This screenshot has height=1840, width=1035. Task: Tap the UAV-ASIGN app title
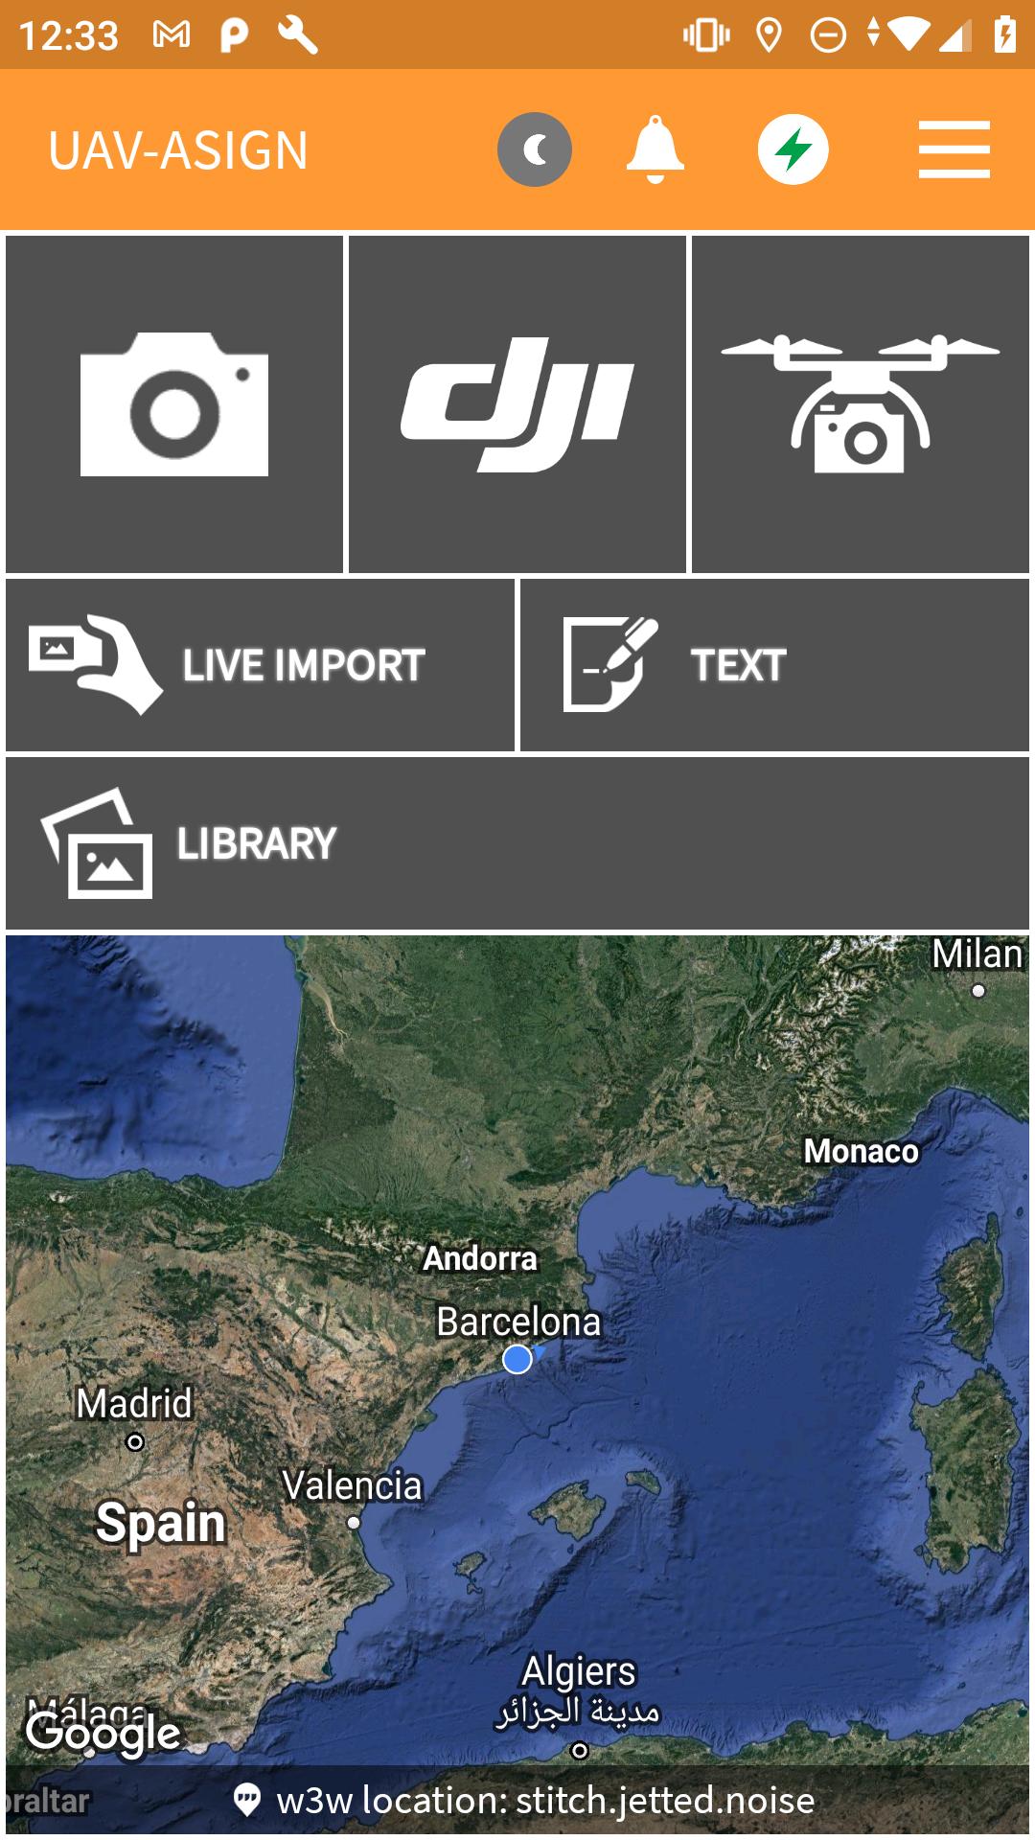tap(178, 150)
